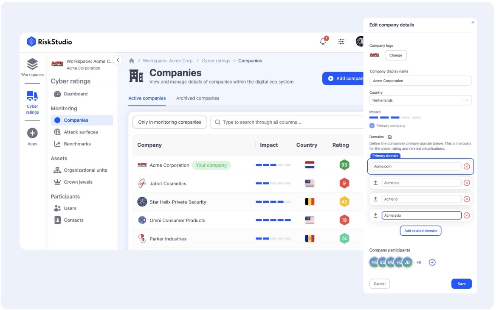Add a company participant with plus icon

click(432, 262)
